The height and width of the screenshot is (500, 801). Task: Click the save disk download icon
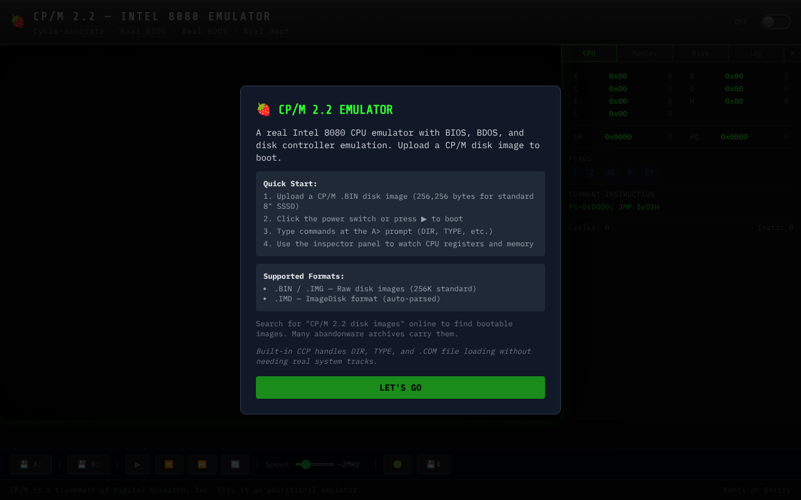coord(434,464)
